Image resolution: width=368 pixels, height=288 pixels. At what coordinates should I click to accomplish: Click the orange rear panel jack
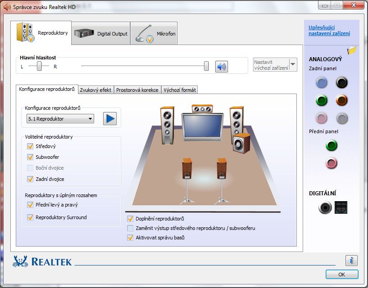click(342, 100)
